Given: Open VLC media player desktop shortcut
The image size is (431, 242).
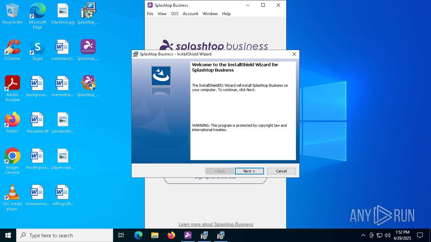Looking at the screenshot, I should coord(12,198).
